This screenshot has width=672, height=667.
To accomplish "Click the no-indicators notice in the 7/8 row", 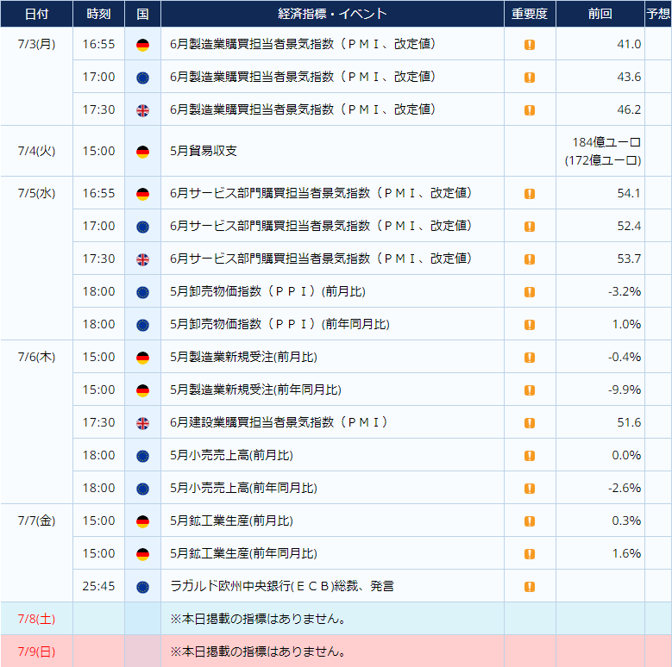I will [x=258, y=619].
